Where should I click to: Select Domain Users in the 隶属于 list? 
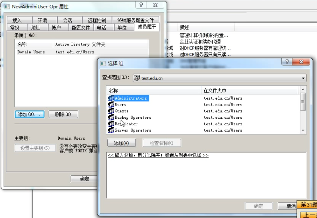pyautogui.click(x=31, y=52)
